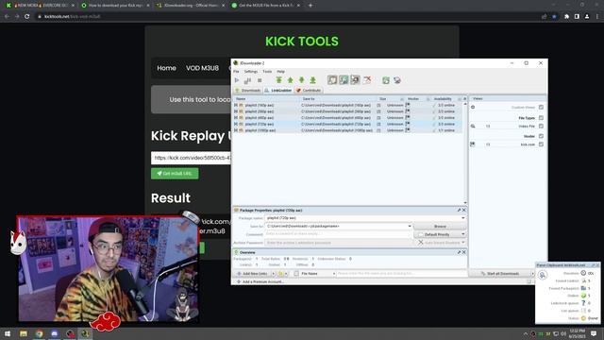Open Windows Start menu
Viewport: 604px width, 340px height.
[8, 333]
